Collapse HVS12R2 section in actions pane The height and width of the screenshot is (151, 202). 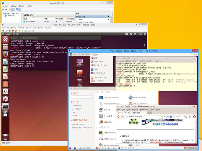point(109,17)
